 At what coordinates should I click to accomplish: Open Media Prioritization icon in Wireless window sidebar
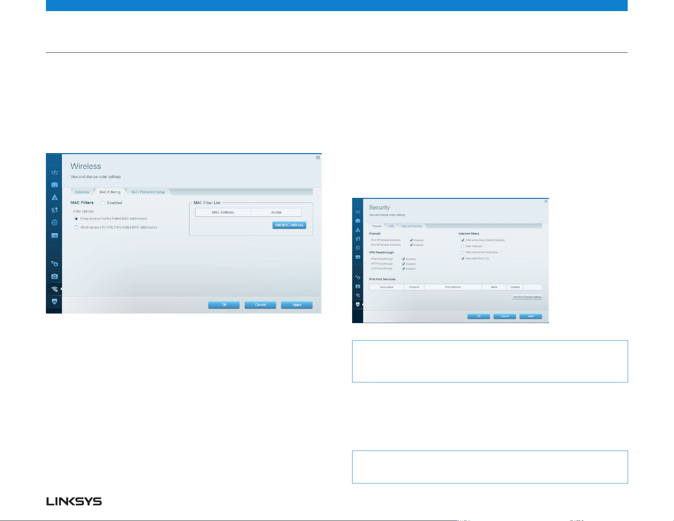point(55,210)
